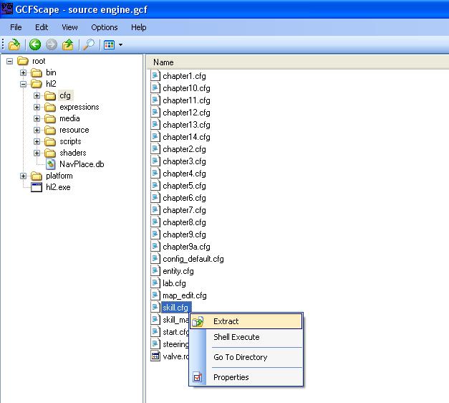Screen dimensions: 449x403
Task: Click the grayed forward arrow icon
Action: tap(52, 44)
